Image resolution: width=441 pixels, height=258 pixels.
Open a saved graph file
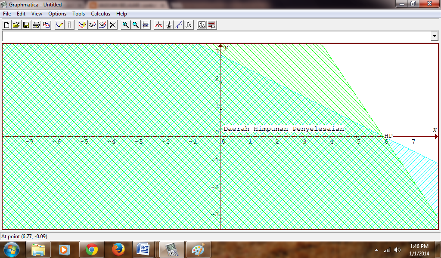click(16, 25)
